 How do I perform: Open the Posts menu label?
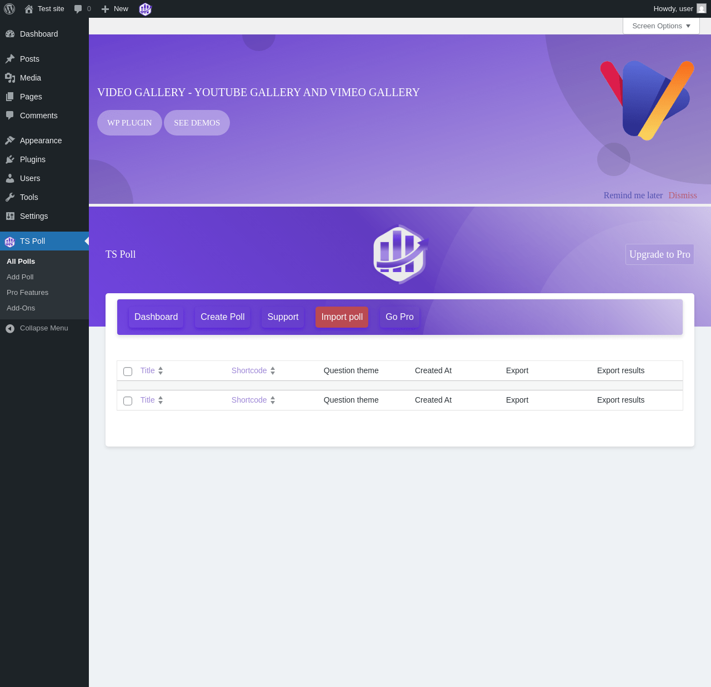pos(29,59)
